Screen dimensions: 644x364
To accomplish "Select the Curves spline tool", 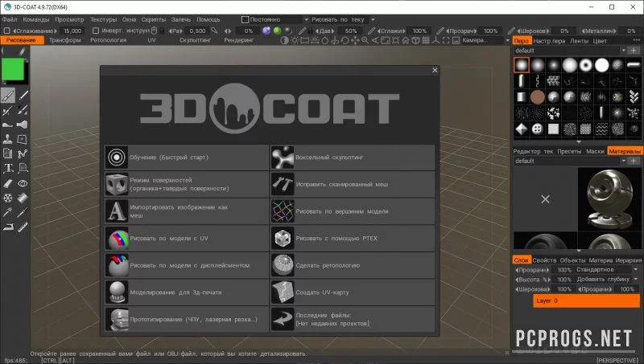I will 23,153.
